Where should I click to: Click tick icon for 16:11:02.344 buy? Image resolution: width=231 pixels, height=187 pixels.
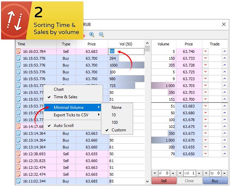(x=18, y=181)
